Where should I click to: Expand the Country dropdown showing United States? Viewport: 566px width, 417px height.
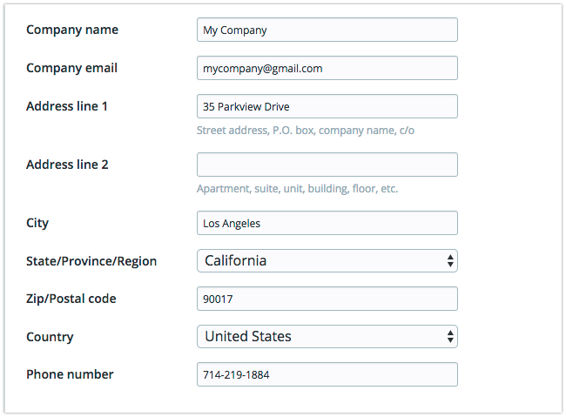coord(327,336)
